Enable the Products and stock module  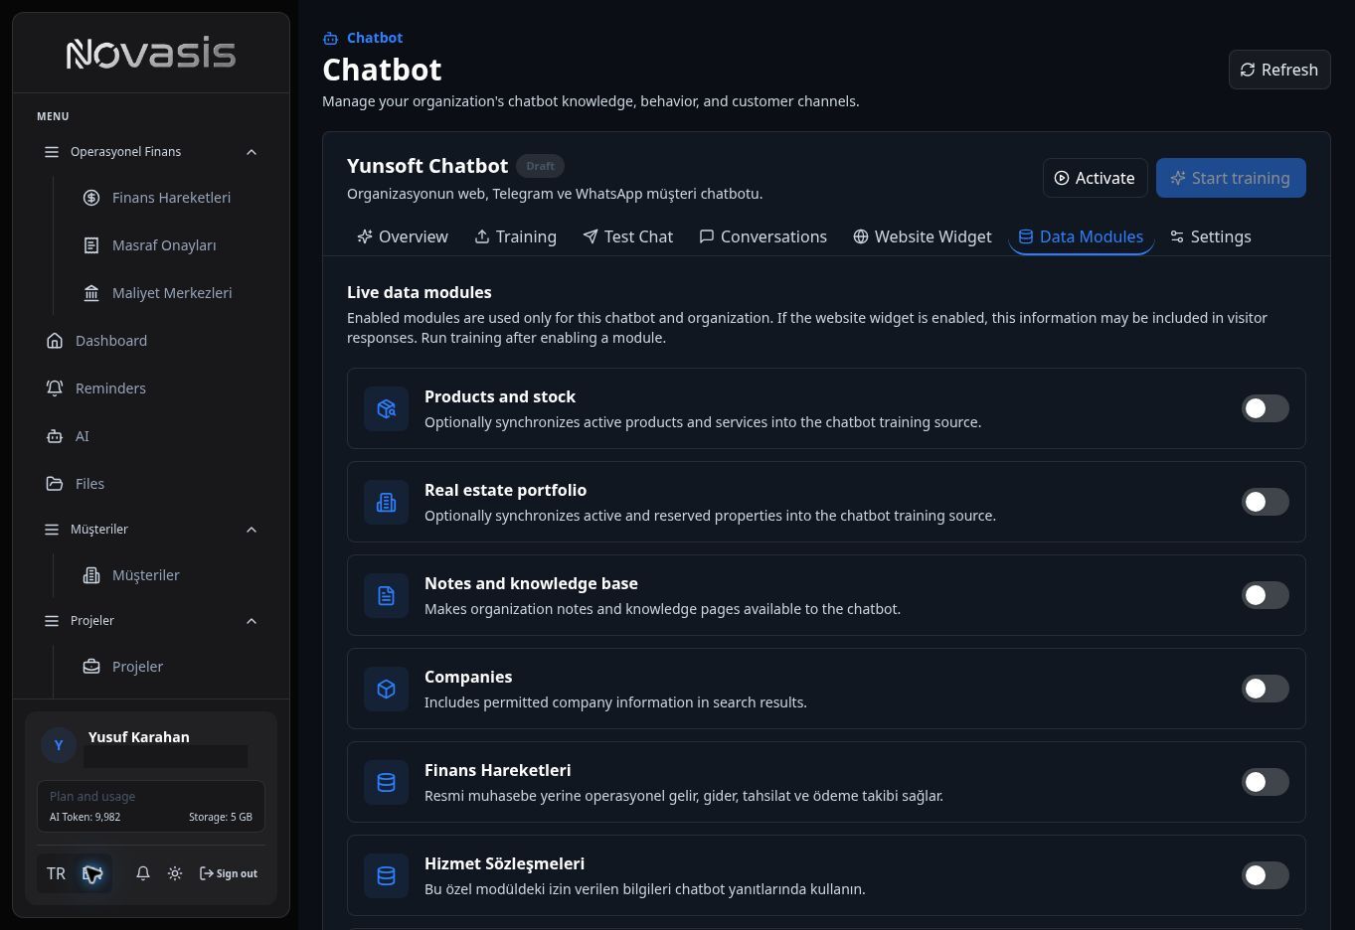pos(1266,408)
